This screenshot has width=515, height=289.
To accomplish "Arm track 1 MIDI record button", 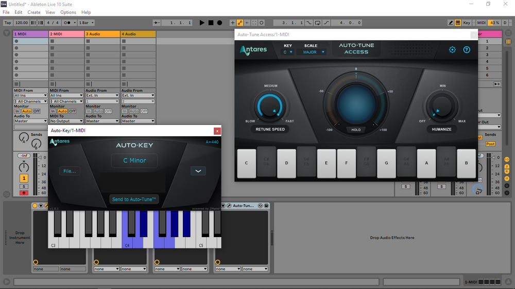I will pos(24,193).
